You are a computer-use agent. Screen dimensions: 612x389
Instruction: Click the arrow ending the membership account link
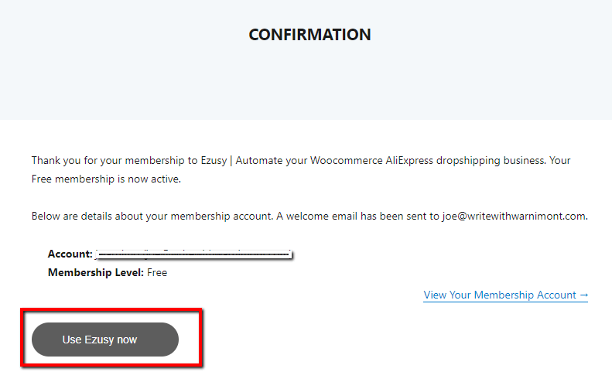(x=584, y=295)
